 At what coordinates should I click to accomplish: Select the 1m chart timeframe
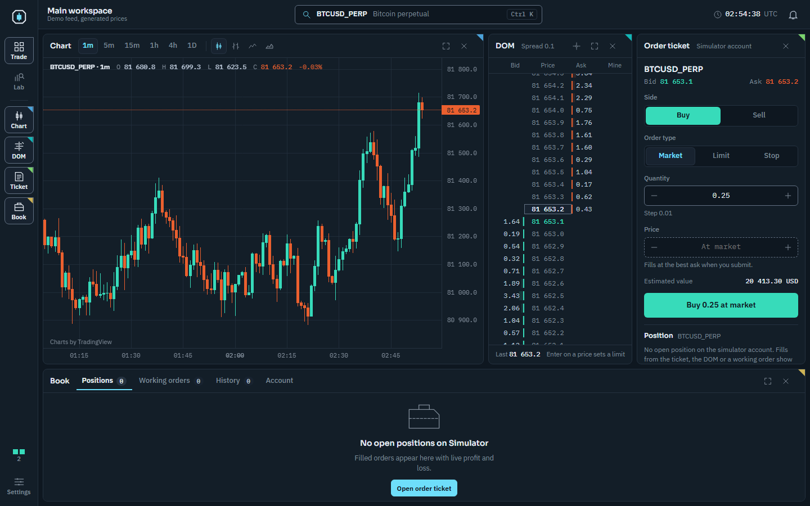88,46
